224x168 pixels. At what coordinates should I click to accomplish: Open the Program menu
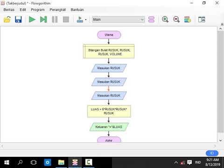point(38,10)
